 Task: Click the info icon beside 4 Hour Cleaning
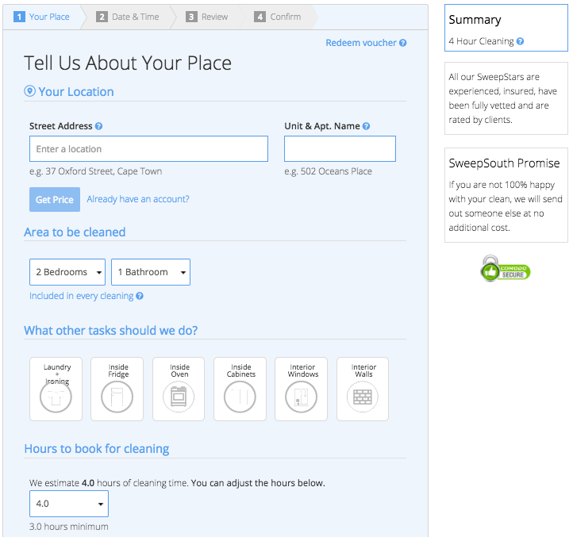[520, 42]
